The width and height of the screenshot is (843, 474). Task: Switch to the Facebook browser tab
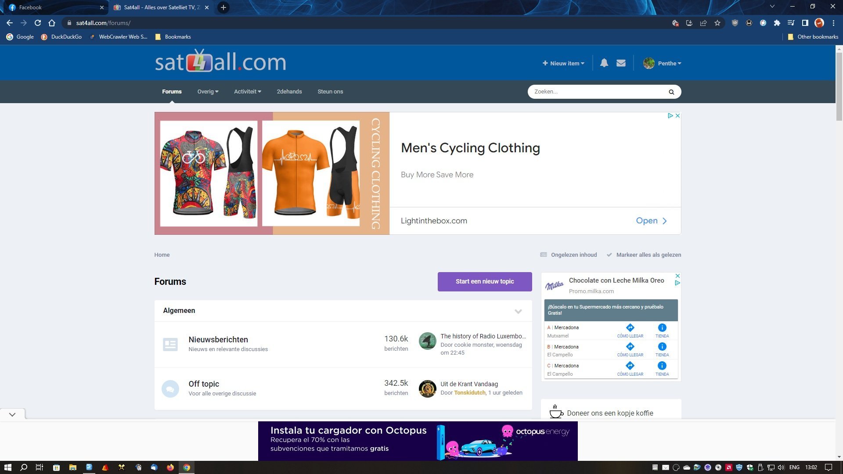point(55,7)
